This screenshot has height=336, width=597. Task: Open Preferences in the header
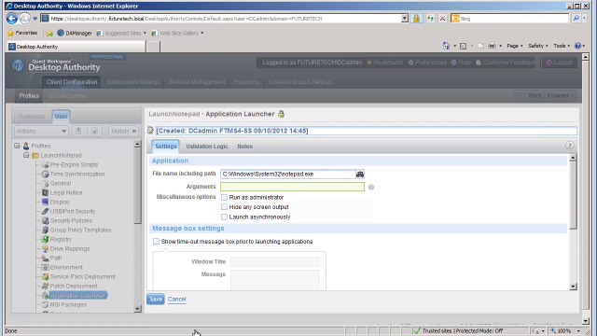[427, 63]
